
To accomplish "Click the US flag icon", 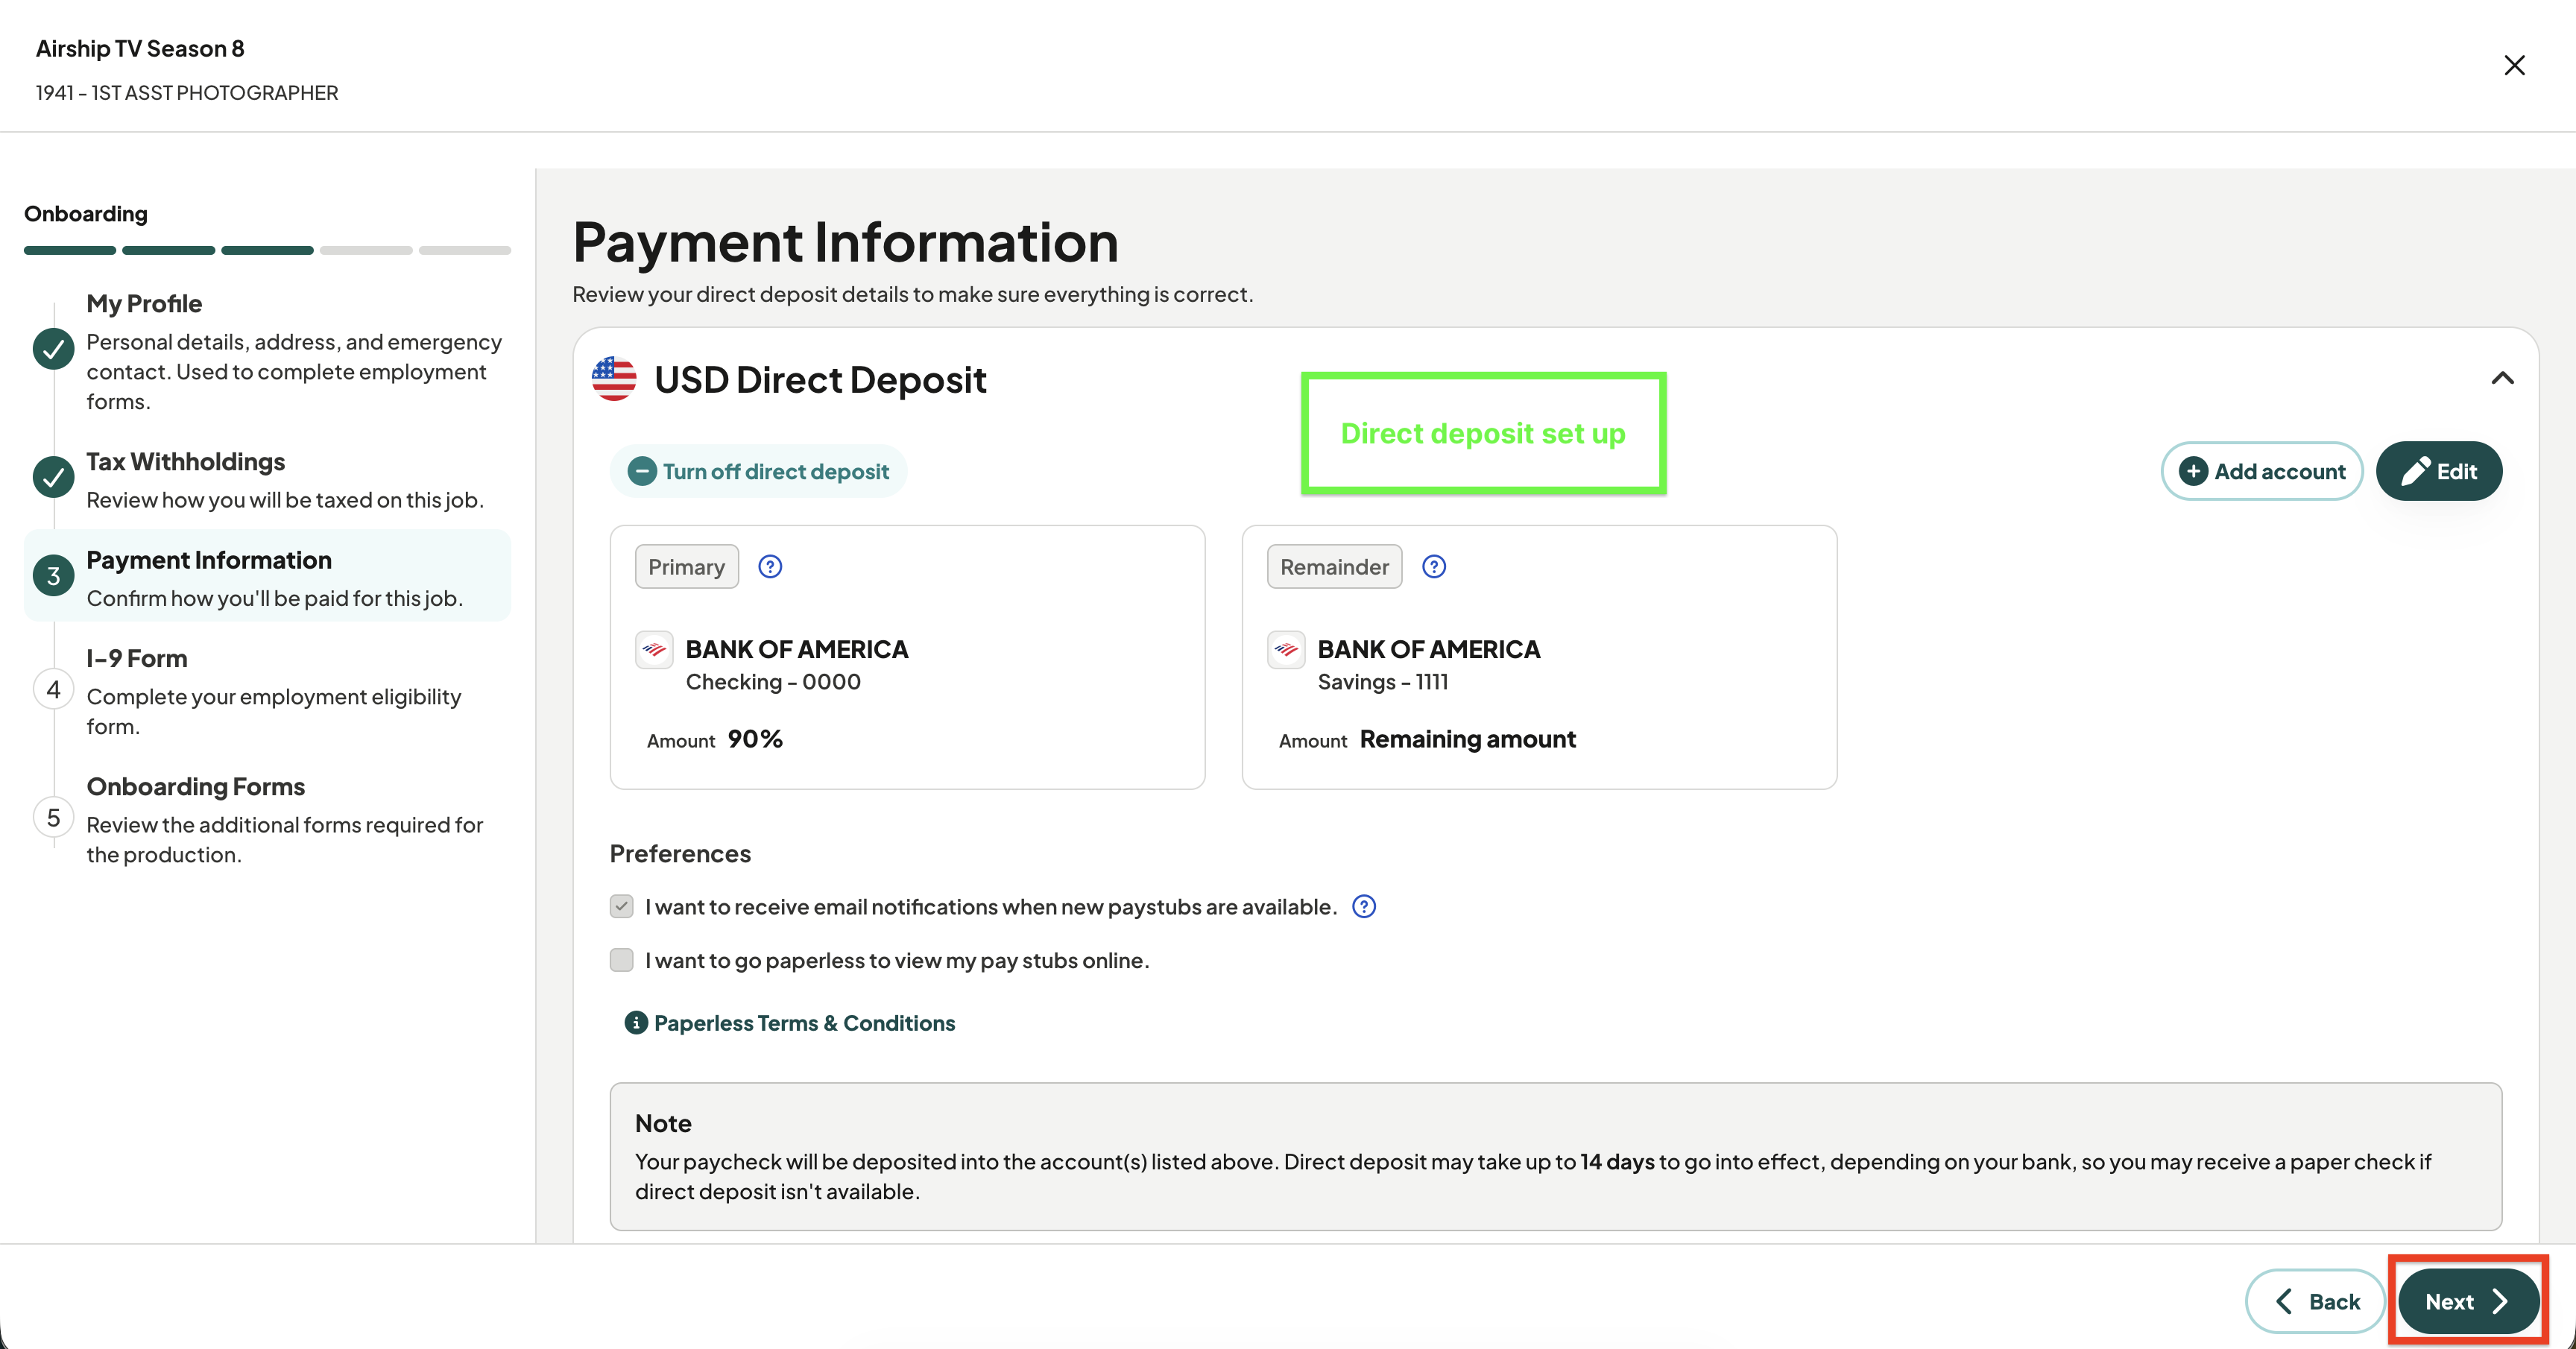I will 614,379.
